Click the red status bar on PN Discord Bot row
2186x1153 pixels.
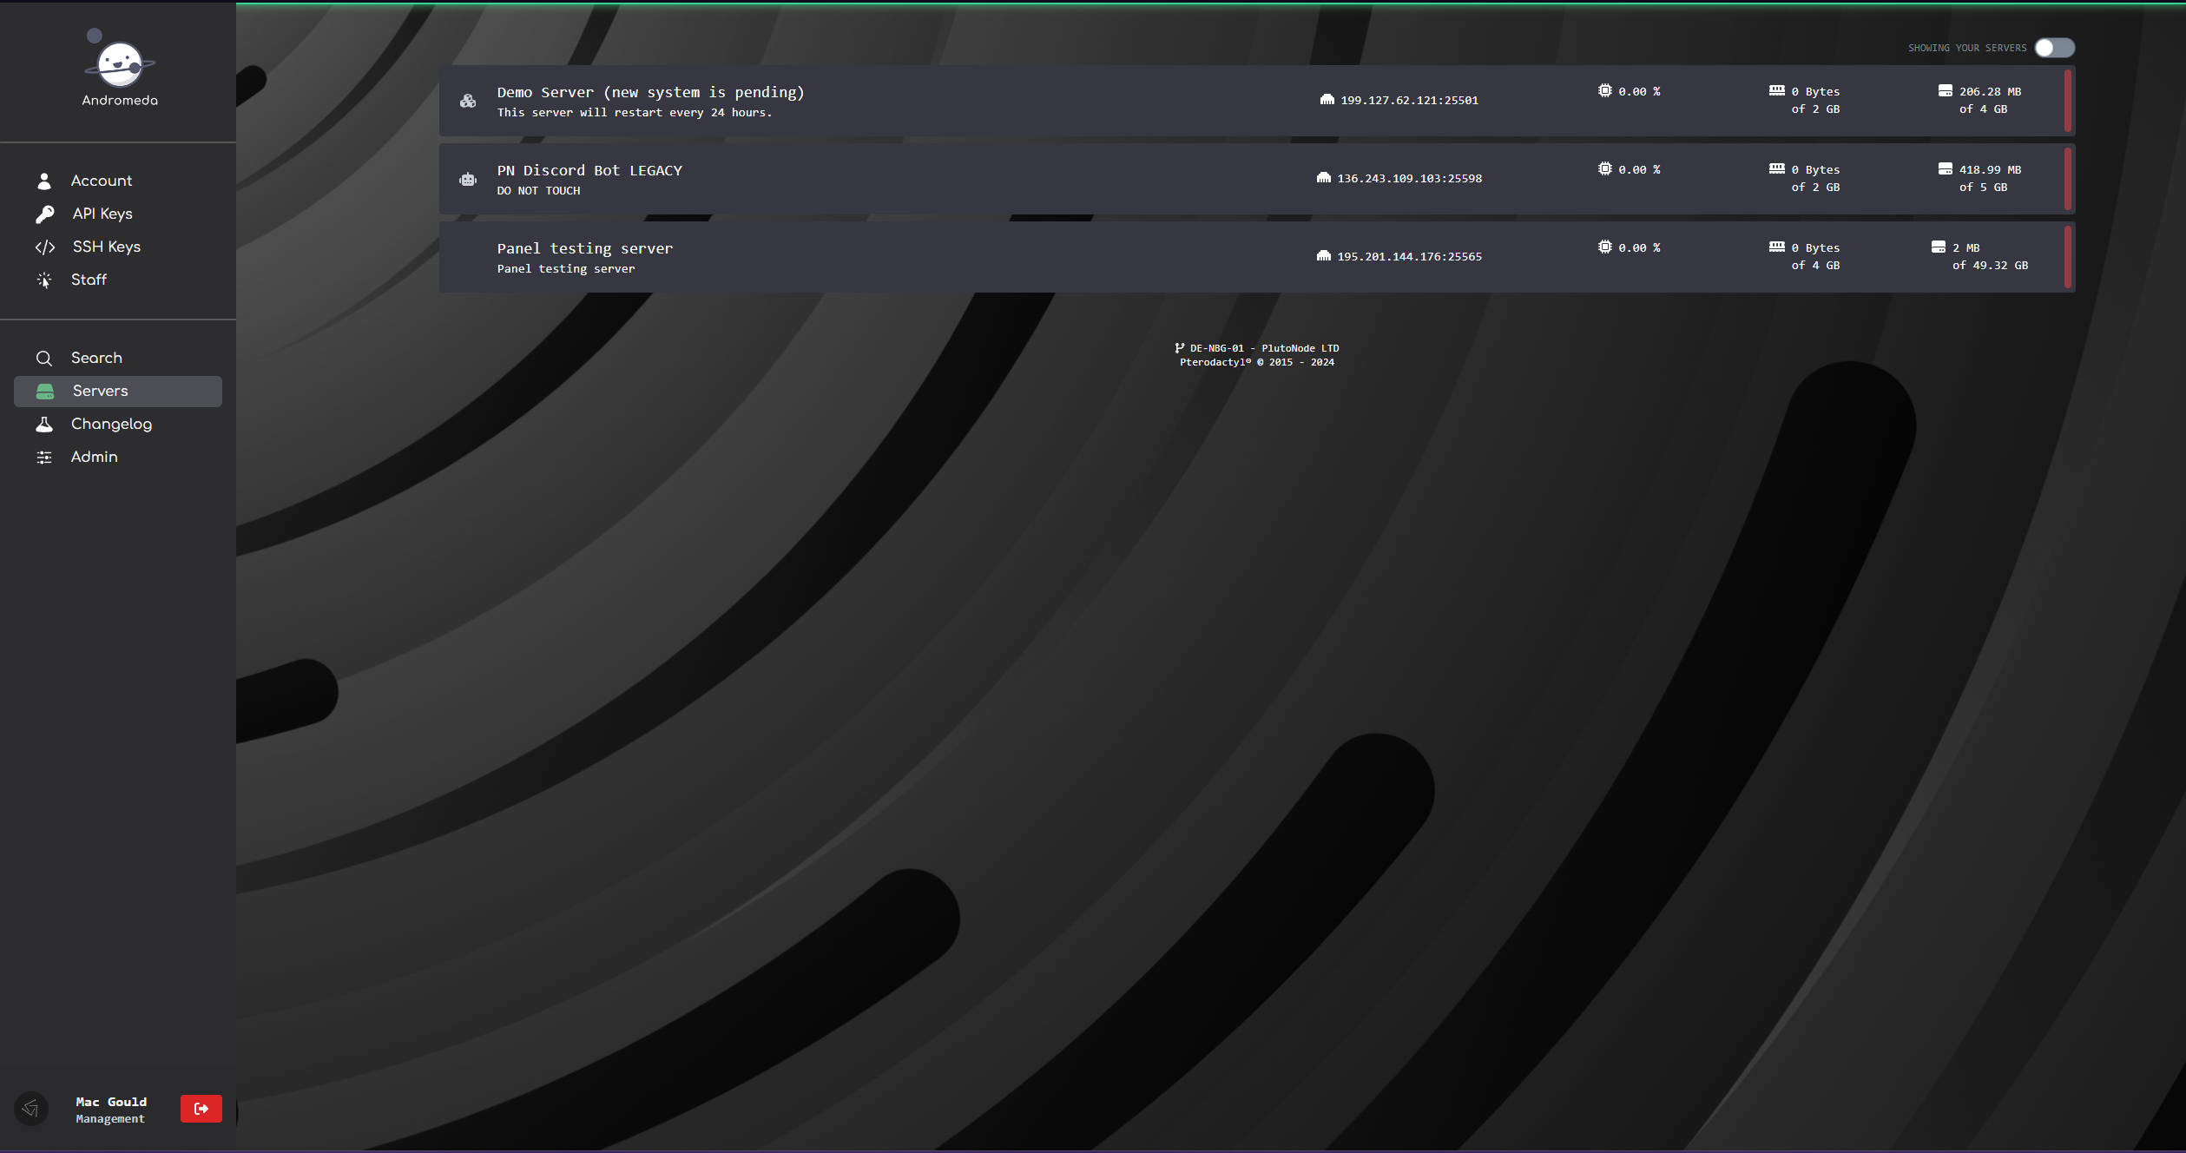[x=2068, y=179]
